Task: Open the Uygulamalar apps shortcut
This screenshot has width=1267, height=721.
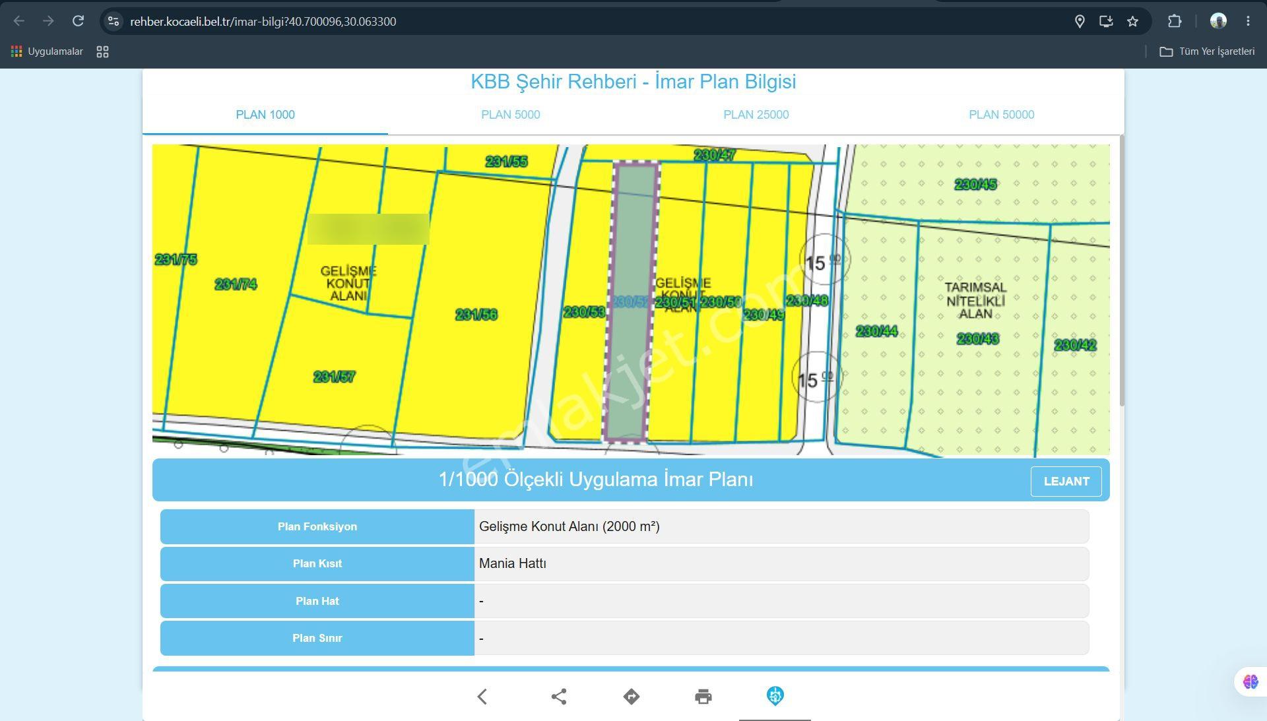Action: point(46,51)
